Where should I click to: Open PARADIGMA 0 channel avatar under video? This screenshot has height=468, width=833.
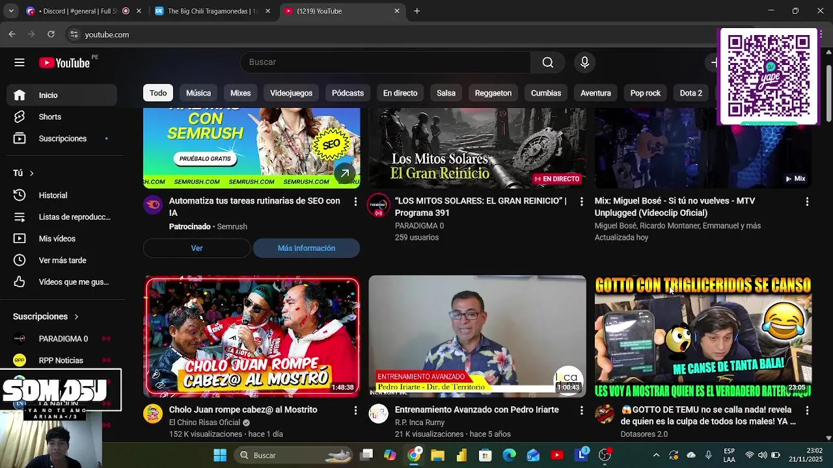pos(379,205)
